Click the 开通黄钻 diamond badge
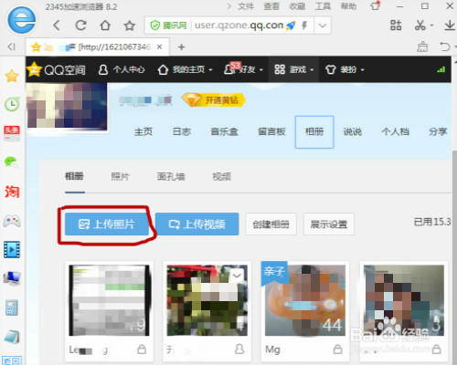457x365 pixels. tap(214, 99)
